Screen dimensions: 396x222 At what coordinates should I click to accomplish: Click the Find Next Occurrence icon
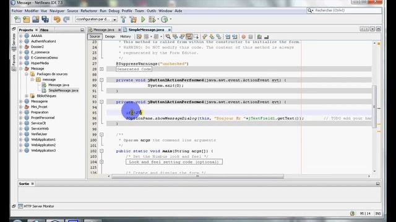[x=182, y=37]
